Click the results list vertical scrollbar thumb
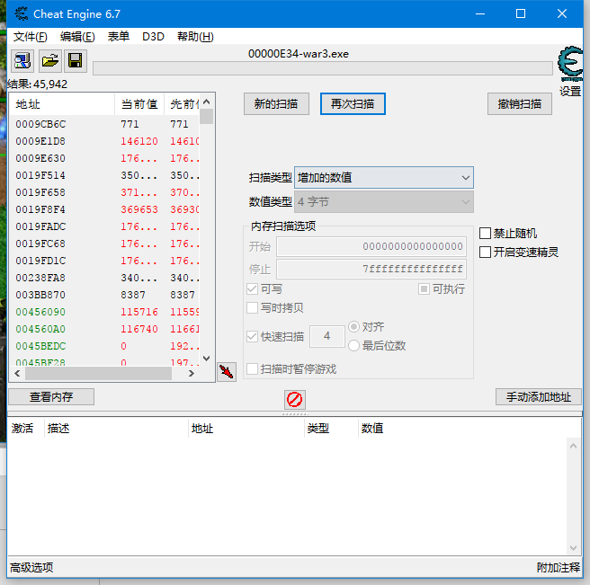Viewport: 590px width, 585px height. pos(206,116)
